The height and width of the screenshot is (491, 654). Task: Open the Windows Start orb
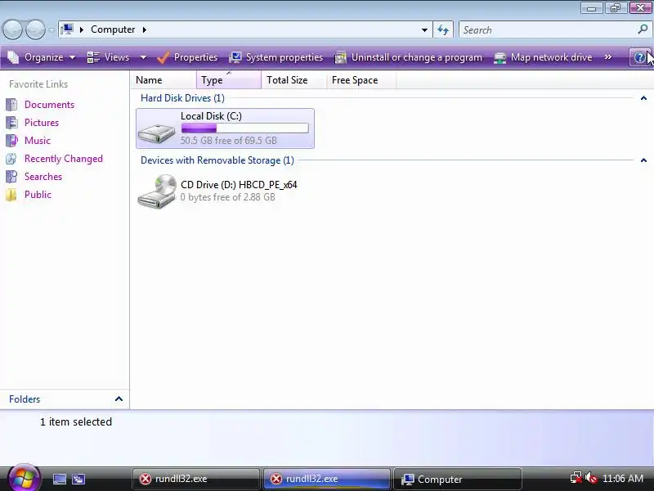point(25,479)
